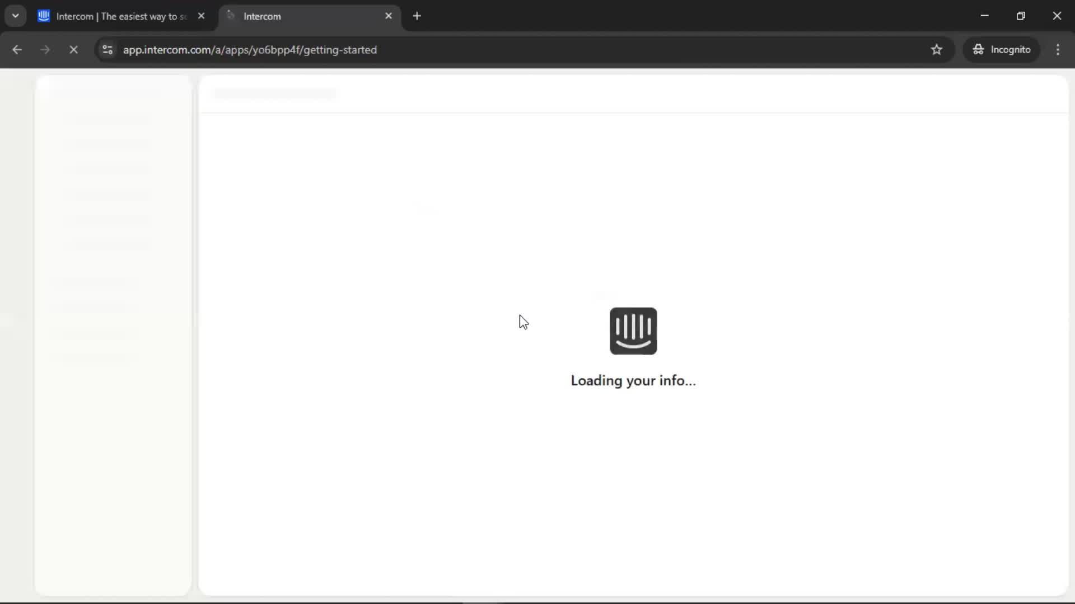Open the Chrome three-dot menu

coord(1058,49)
